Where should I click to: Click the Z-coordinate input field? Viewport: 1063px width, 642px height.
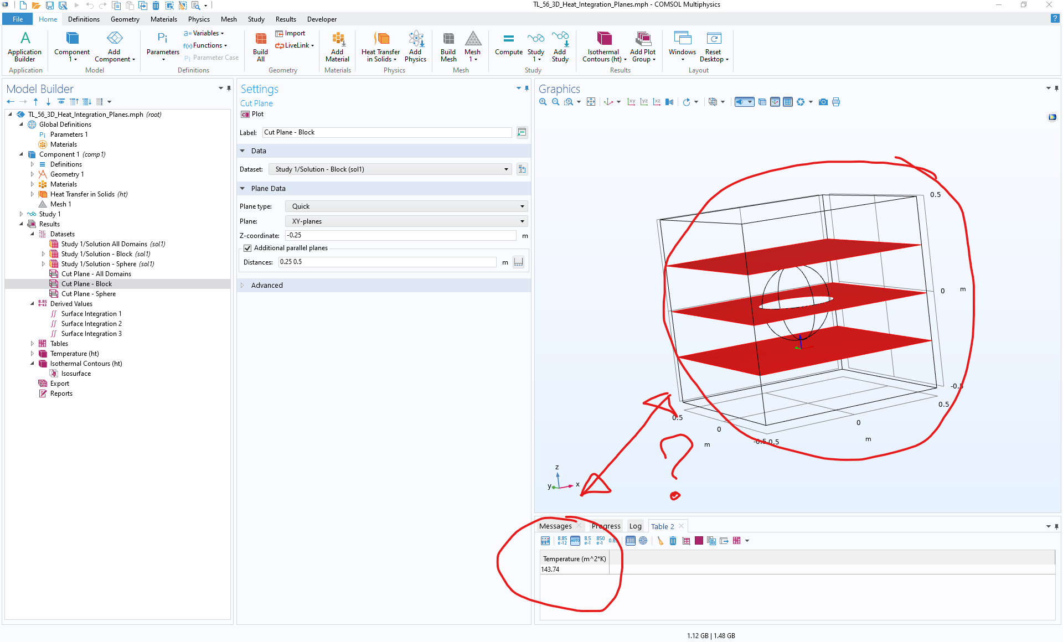tap(401, 235)
